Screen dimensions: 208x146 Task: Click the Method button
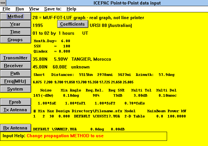[15, 16]
